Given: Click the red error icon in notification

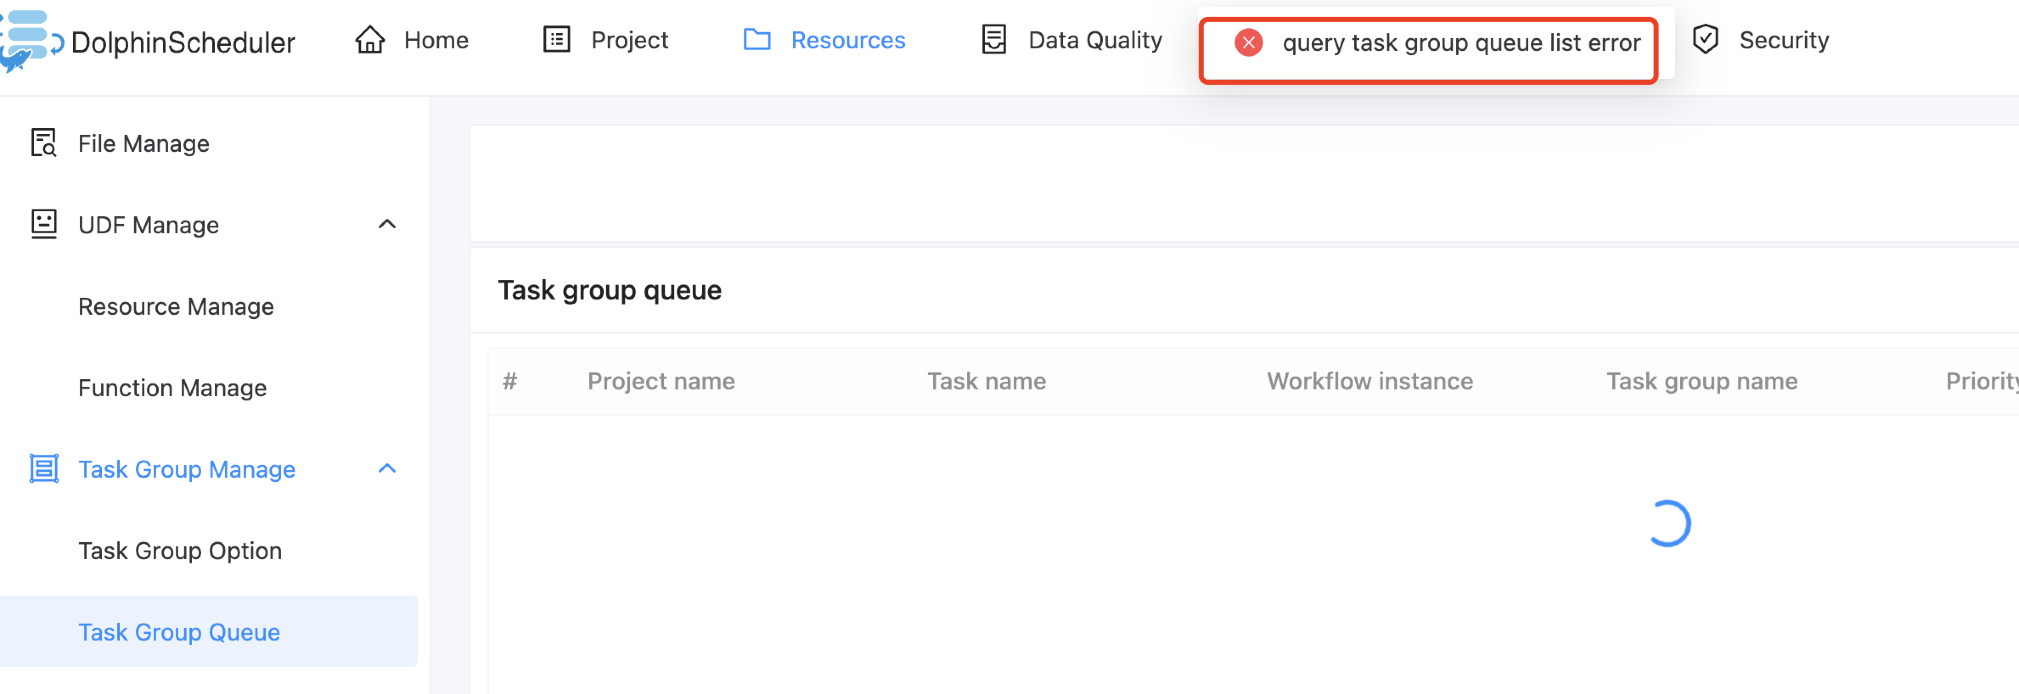Looking at the screenshot, I should [x=1249, y=43].
